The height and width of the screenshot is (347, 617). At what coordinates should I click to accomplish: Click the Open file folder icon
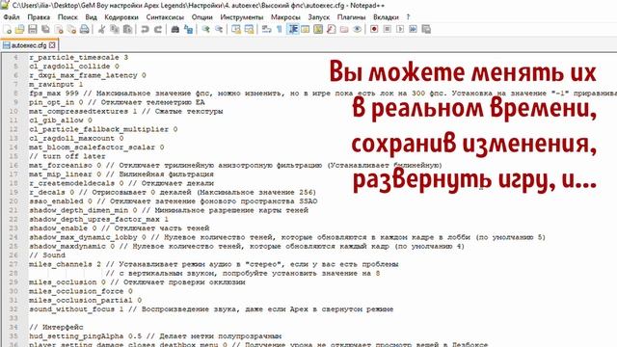point(19,29)
